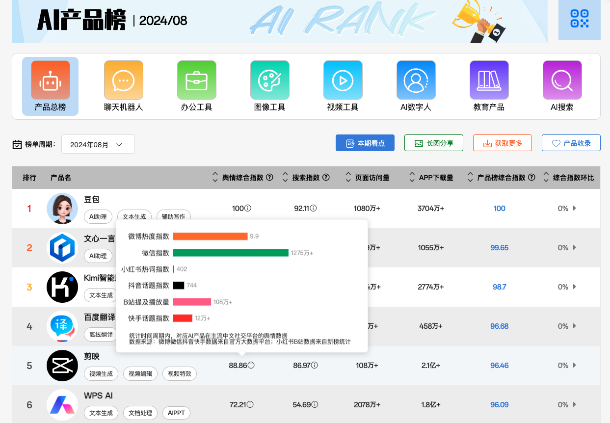Sort by 综合指数环比 column arrows
610x423 pixels.
(x=546, y=178)
